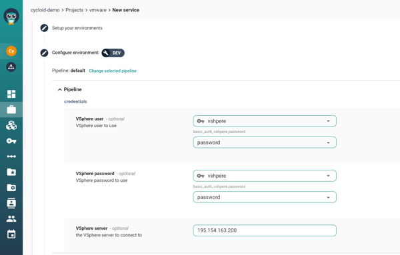This screenshot has width=400, height=255.
Task: Click the VSphere server IP input field
Action: (x=265, y=230)
